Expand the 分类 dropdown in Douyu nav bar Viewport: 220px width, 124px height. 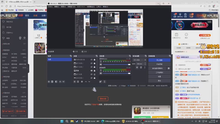pos(44,15)
